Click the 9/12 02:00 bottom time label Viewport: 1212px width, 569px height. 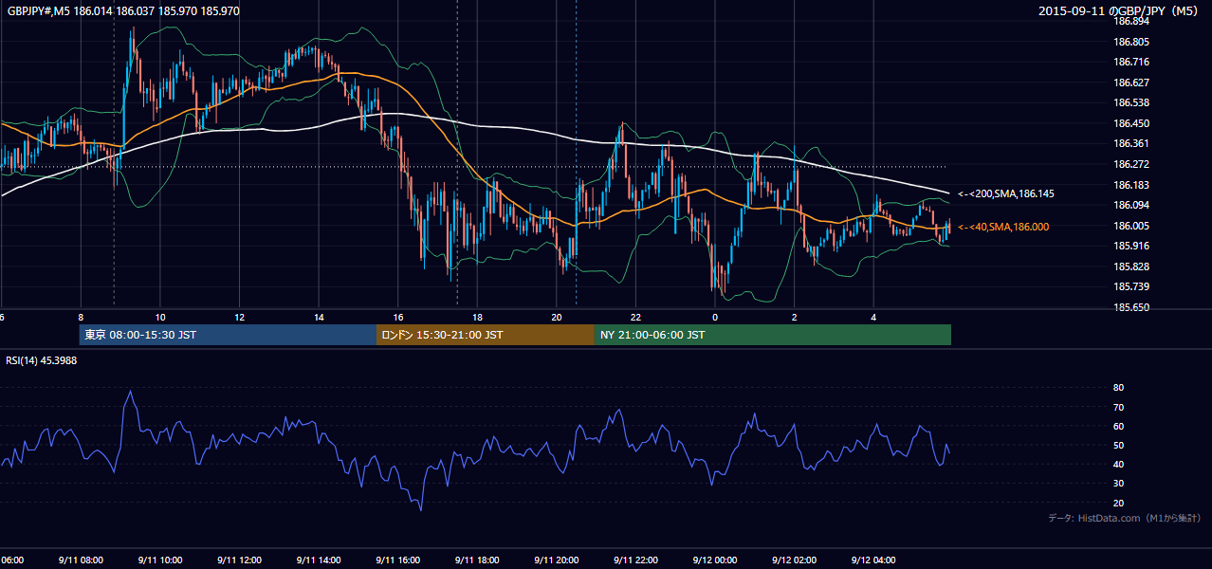[794, 560]
